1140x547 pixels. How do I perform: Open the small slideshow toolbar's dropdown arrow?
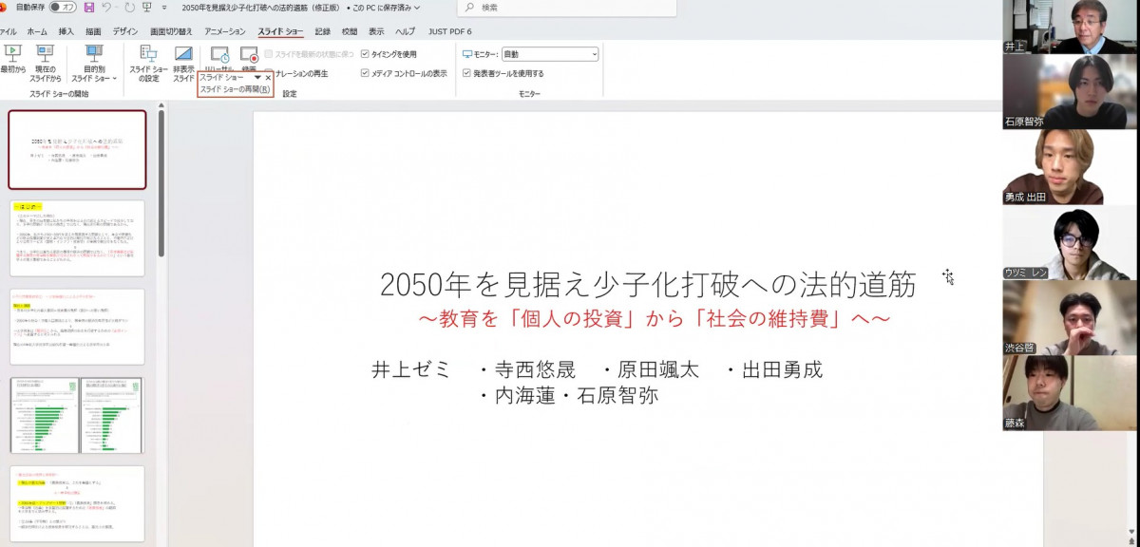(x=257, y=78)
